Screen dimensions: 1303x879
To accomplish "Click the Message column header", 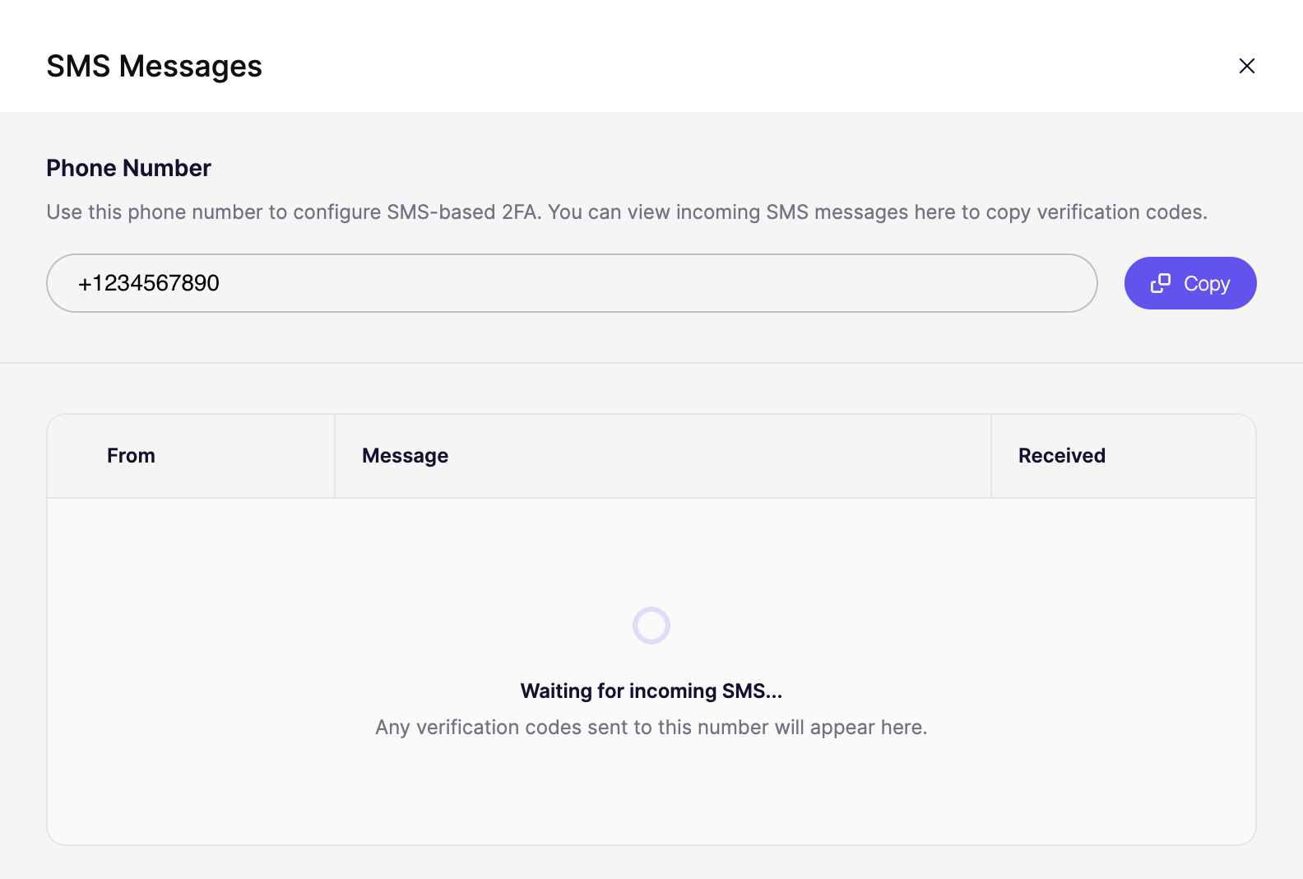I will [x=405, y=456].
